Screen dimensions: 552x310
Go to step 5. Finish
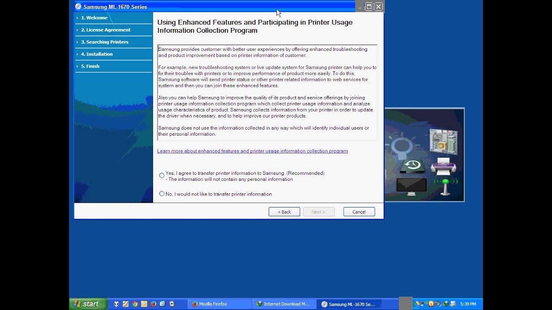pyautogui.click(x=90, y=66)
